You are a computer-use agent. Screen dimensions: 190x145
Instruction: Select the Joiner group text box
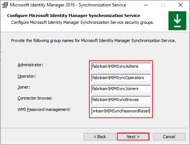coord(121,89)
